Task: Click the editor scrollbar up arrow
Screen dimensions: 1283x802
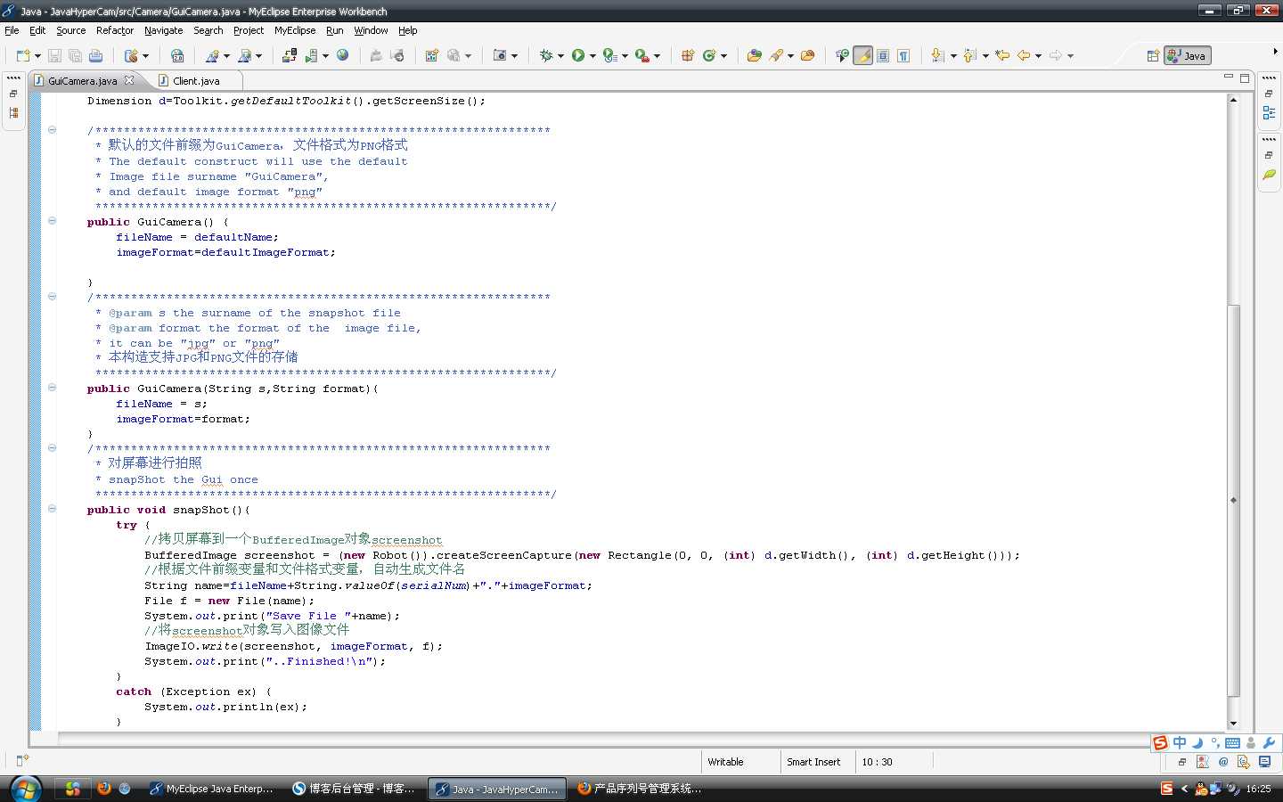Action: pyautogui.click(x=1233, y=99)
